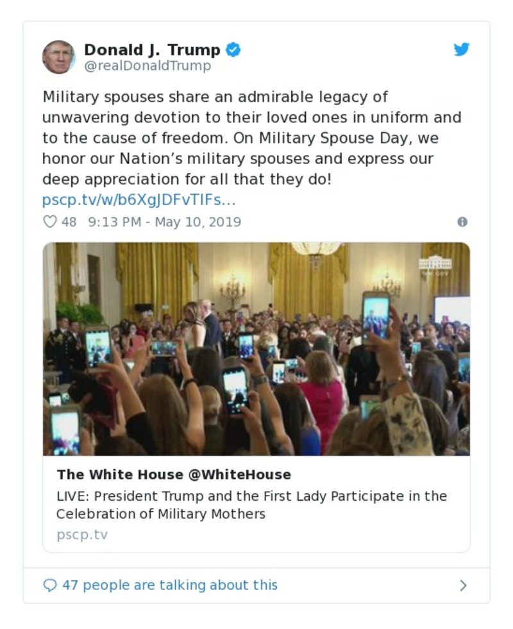Image resolution: width=513 pixels, height=629 pixels.
Task: Open "47 people are talking about this"
Action: pyautogui.click(x=170, y=585)
